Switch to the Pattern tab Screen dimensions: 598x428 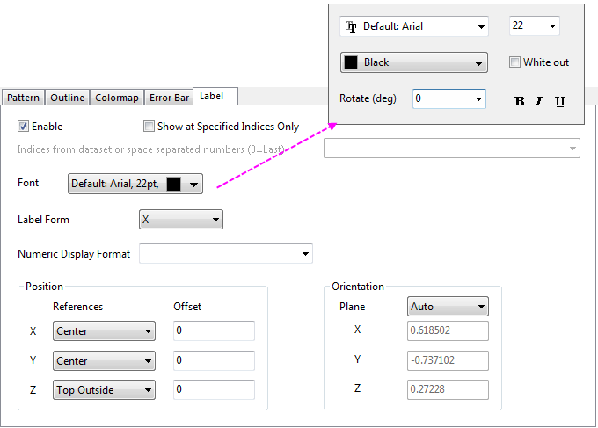[23, 98]
